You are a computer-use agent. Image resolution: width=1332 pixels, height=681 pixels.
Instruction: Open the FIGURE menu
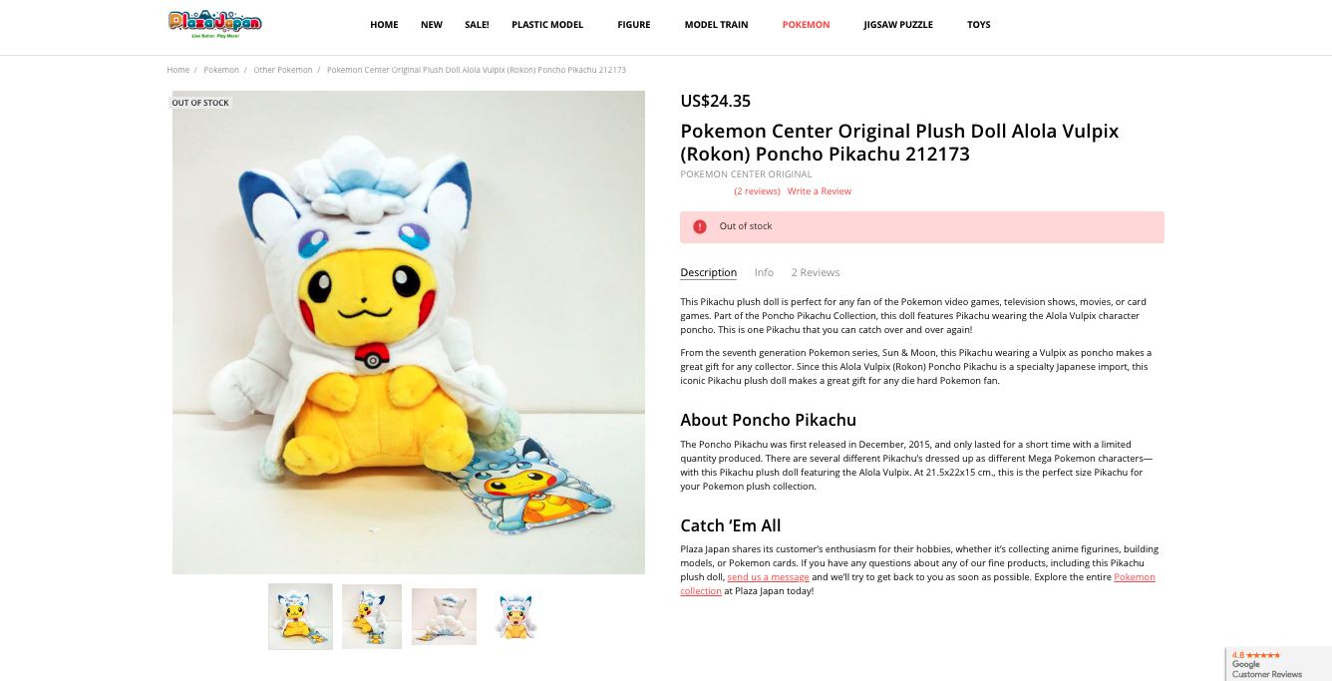(634, 25)
